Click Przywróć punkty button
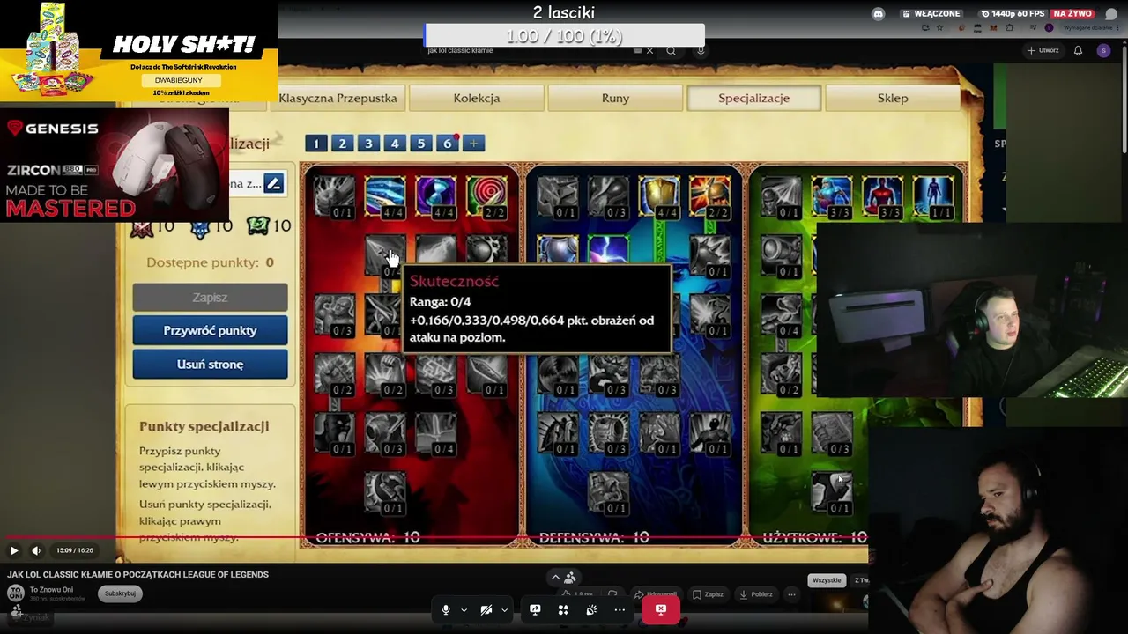Image resolution: width=1128 pixels, height=634 pixels. coord(210,331)
